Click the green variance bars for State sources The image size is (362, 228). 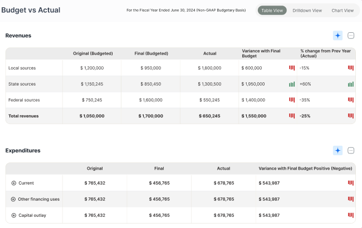pos(292,84)
